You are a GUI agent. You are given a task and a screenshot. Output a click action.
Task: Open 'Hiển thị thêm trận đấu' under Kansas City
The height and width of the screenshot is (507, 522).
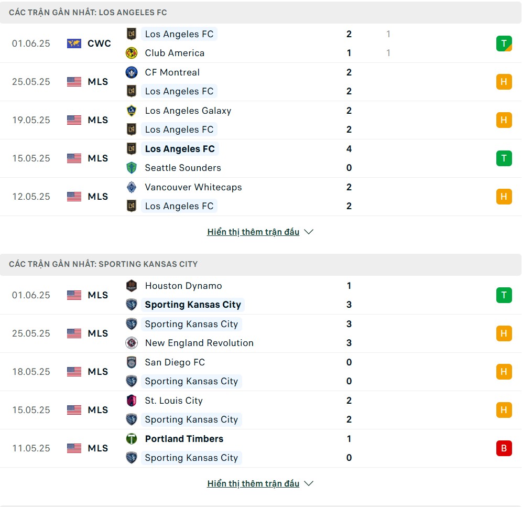[x=253, y=483]
